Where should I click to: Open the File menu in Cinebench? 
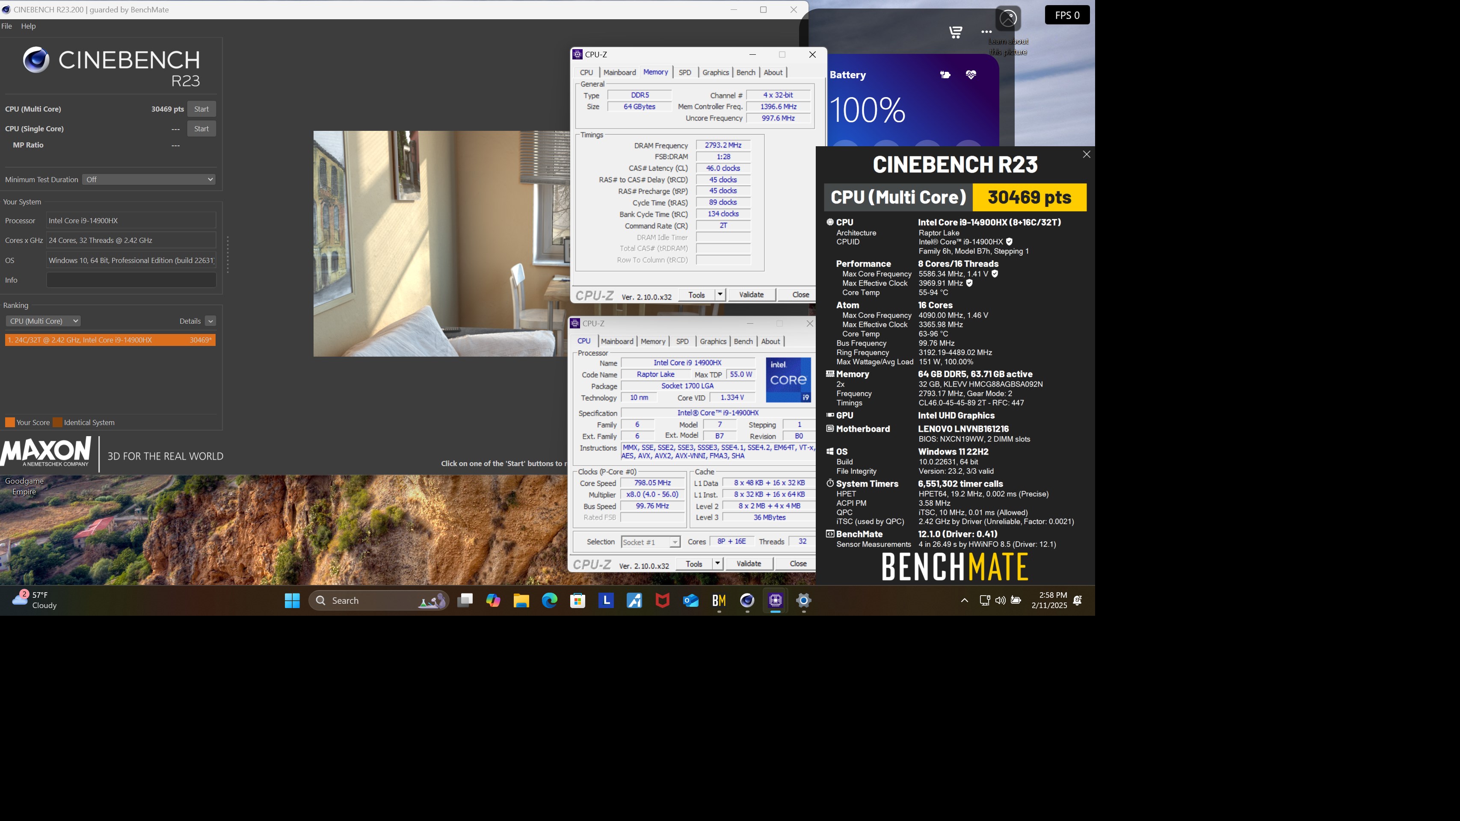[7, 26]
